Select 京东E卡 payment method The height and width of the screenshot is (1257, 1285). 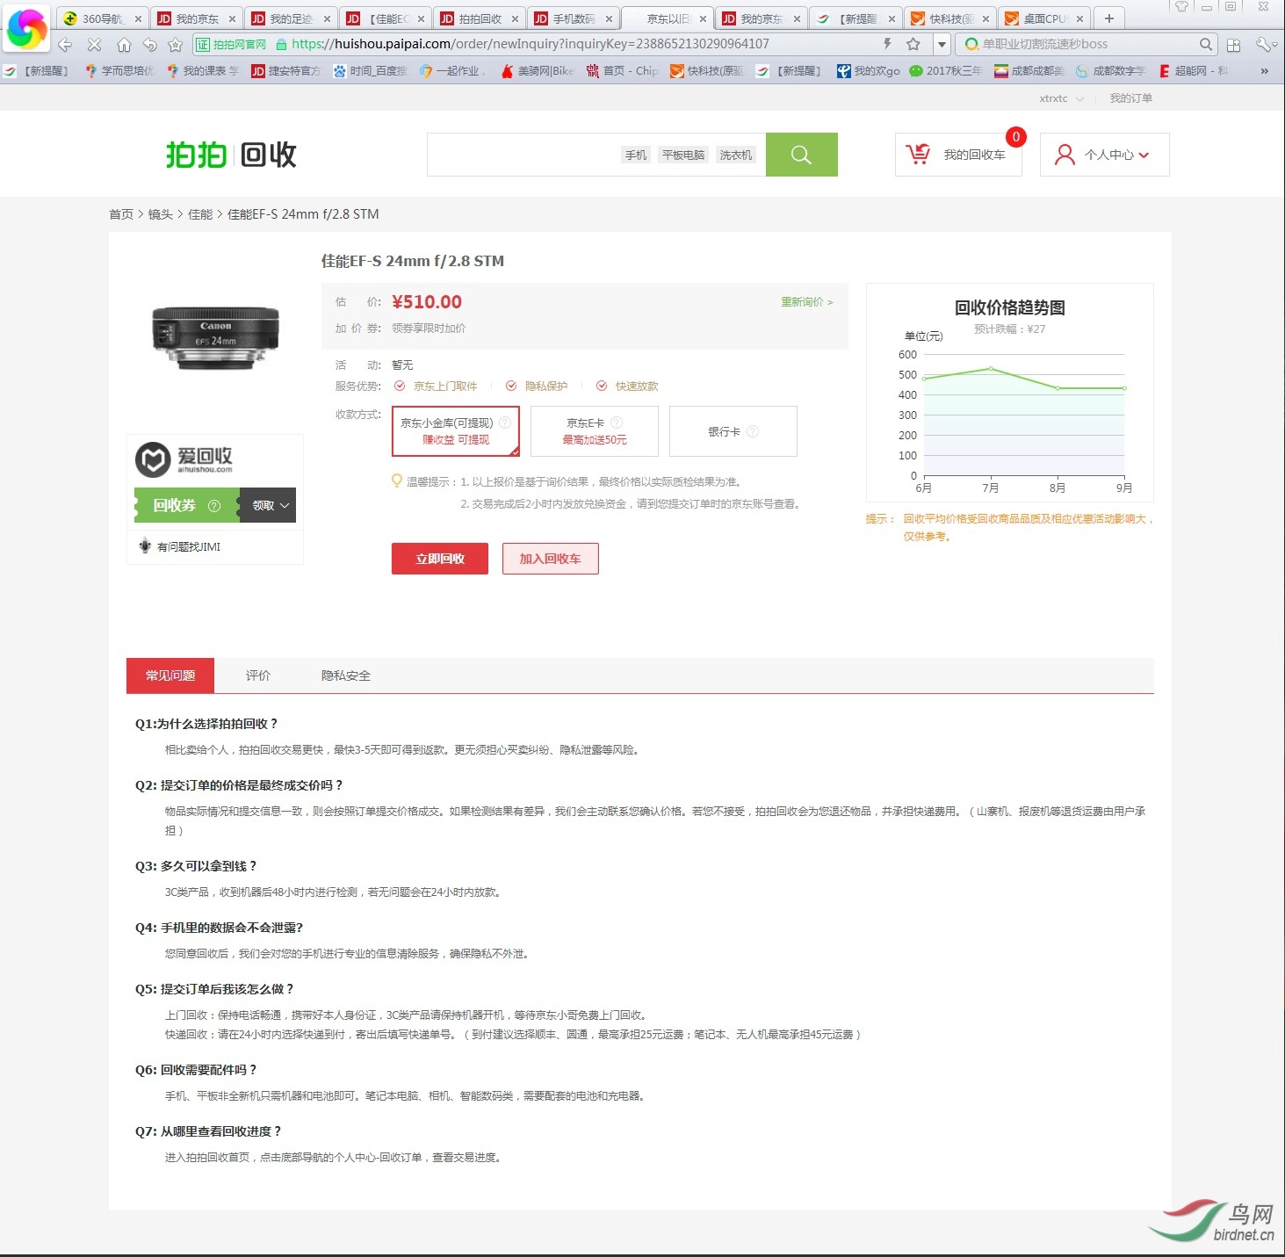pyautogui.click(x=595, y=431)
